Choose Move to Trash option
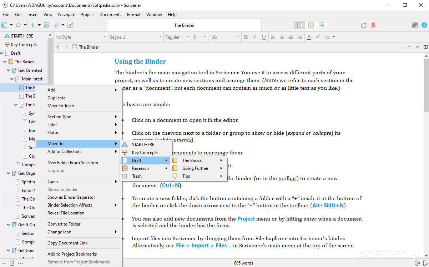The height and width of the screenshot is (267, 429). click(x=79, y=106)
